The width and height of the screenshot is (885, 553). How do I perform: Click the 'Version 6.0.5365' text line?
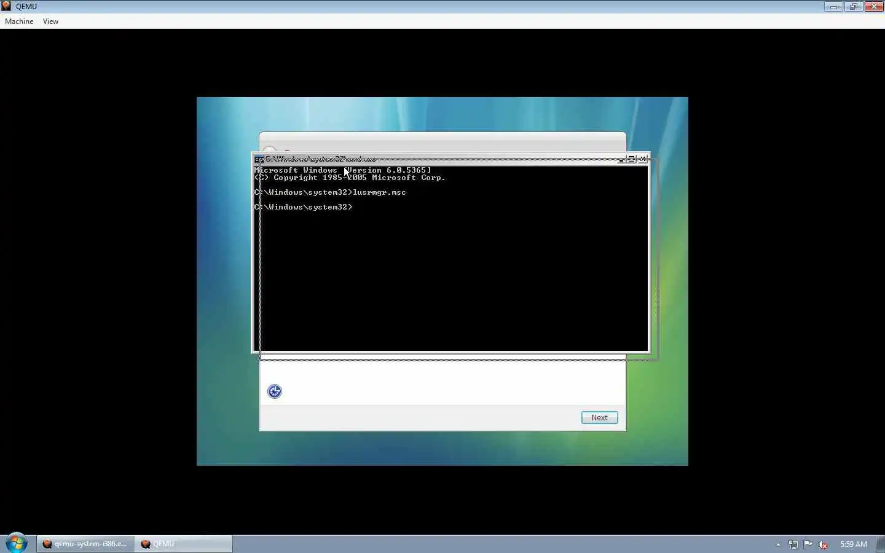343,170
